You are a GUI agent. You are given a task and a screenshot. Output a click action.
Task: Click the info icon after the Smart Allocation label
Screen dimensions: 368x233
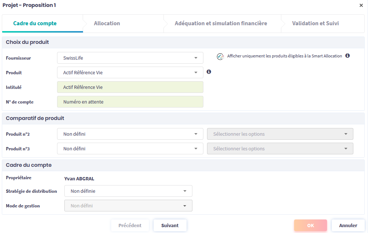pos(348,56)
